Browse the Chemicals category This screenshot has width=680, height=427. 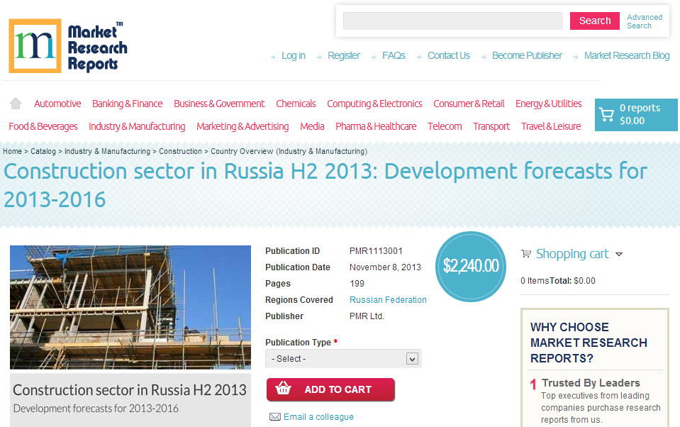pos(296,103)
